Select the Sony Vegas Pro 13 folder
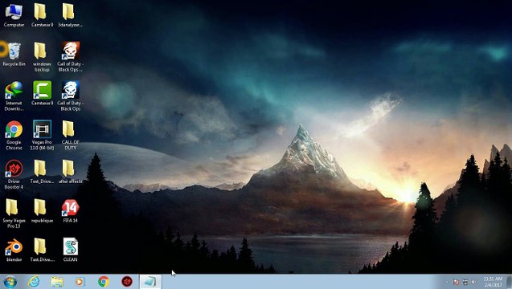The height and width of the screenshot is (289, 512). click(x=14, y=214)
